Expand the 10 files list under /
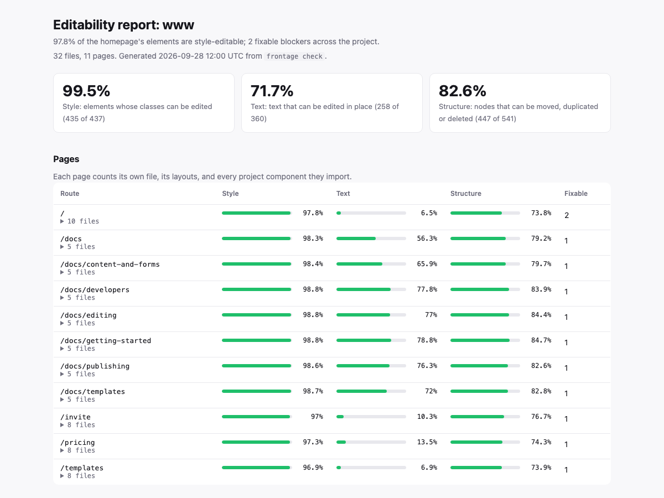Viewport: 664px width, 498px height. click(x=80, y=221)
